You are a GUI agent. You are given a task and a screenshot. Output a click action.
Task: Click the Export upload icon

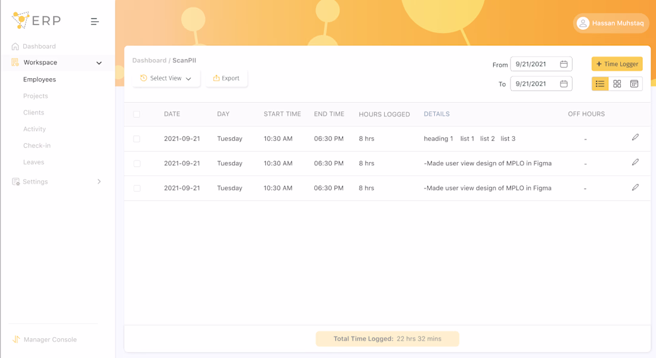click(x=216, y=78)
